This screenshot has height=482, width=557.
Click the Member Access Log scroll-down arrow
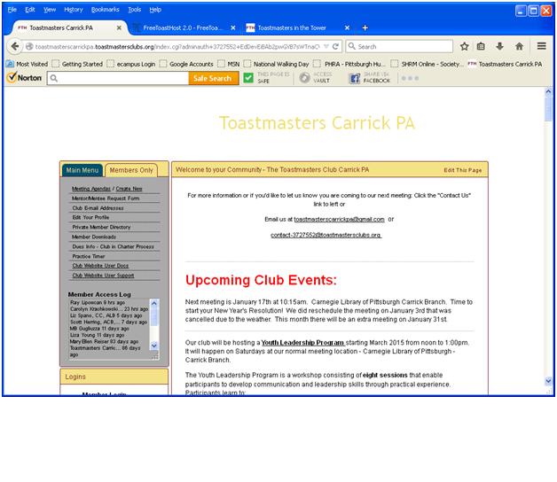point(154,345)
